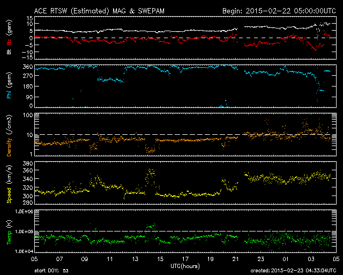The width and height of the screenshot is (343, 275).
Task: Click the 1.0E+06 temperature tick label
Action: click(x=23, y=212)
